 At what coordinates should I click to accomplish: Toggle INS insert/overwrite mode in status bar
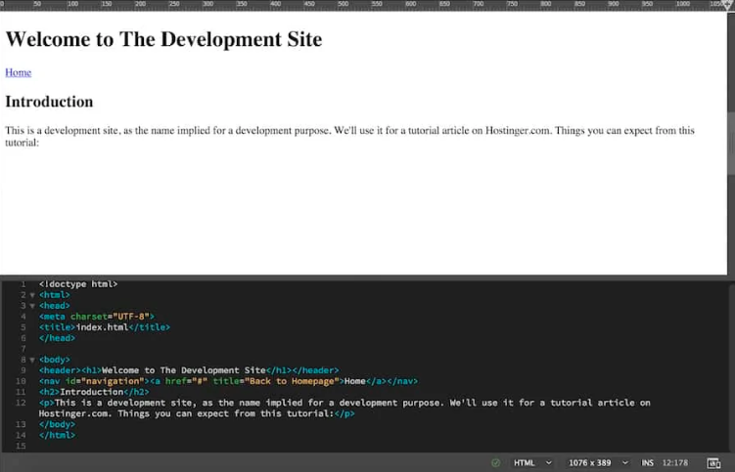[647, 462]
